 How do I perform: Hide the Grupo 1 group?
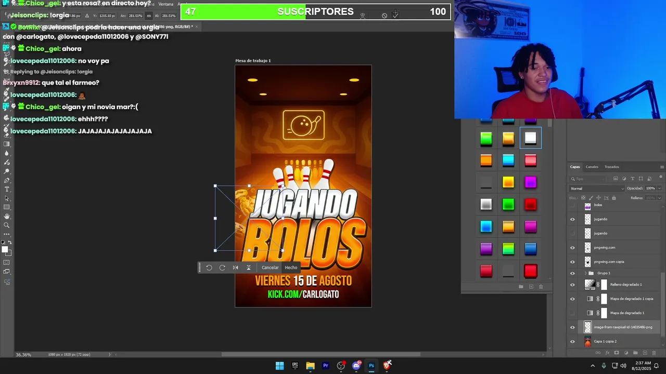click(x=573, y=273)
